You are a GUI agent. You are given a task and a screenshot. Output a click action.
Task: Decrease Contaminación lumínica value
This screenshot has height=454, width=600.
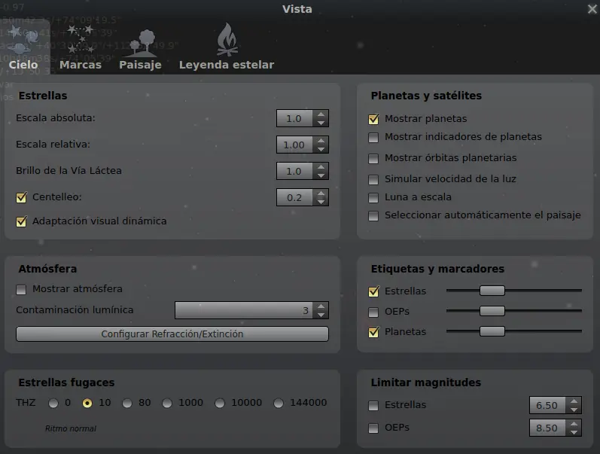point(321,315)
